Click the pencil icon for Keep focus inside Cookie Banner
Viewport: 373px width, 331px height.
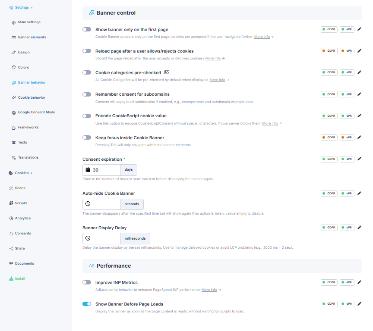(x=359, y=137)
